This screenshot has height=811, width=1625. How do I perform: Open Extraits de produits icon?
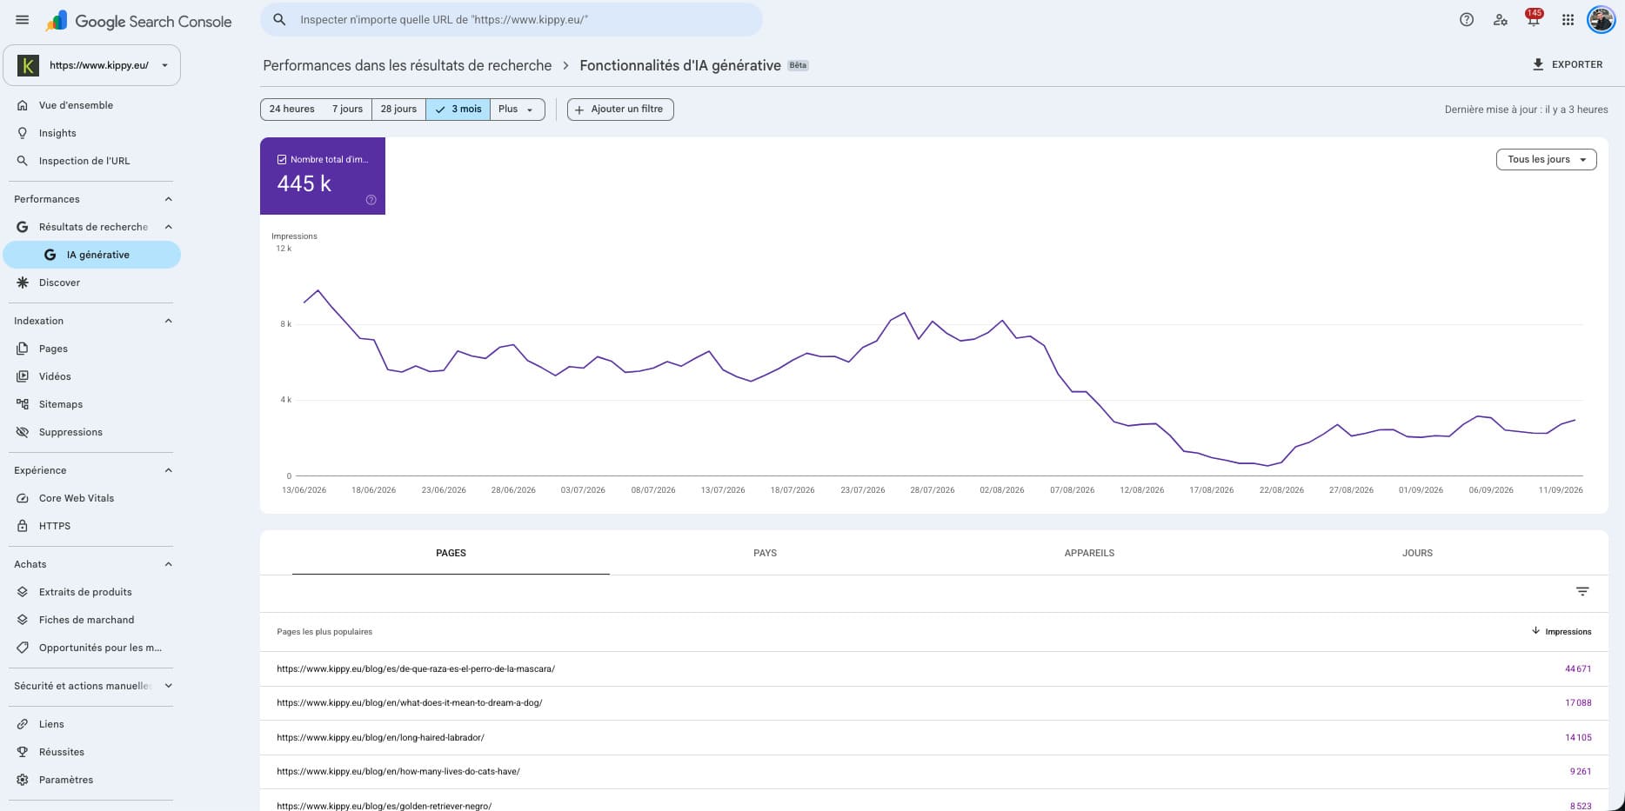coord(23,592)
